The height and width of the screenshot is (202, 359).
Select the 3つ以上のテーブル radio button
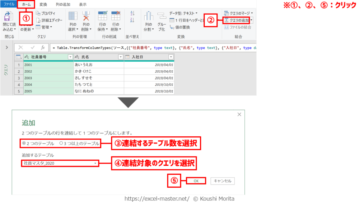[61, 144]
